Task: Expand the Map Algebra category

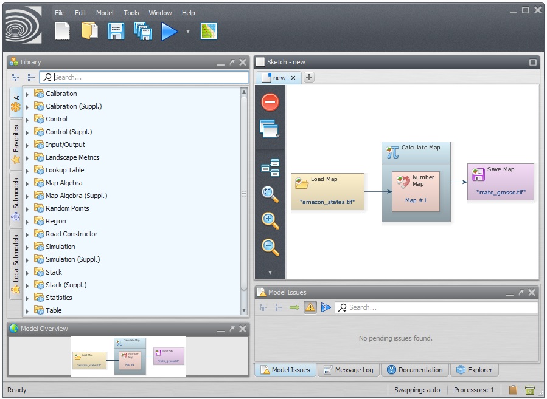Action: click(27, 183)
